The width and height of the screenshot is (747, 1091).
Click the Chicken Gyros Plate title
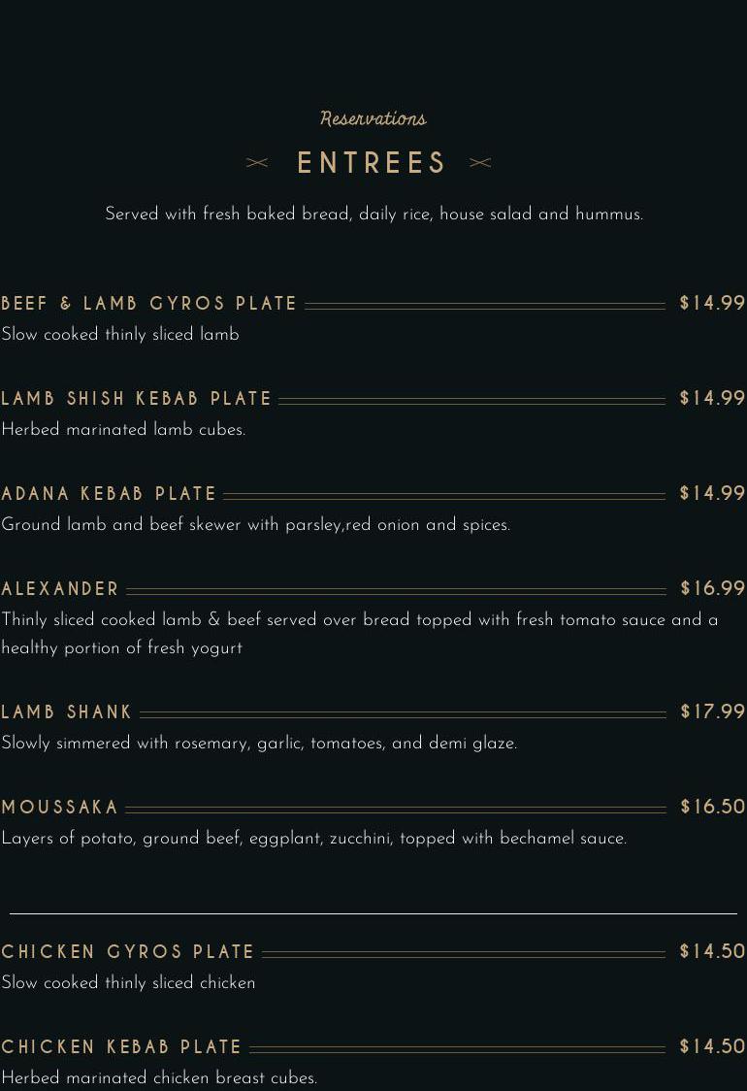click(x=128, y=952)
